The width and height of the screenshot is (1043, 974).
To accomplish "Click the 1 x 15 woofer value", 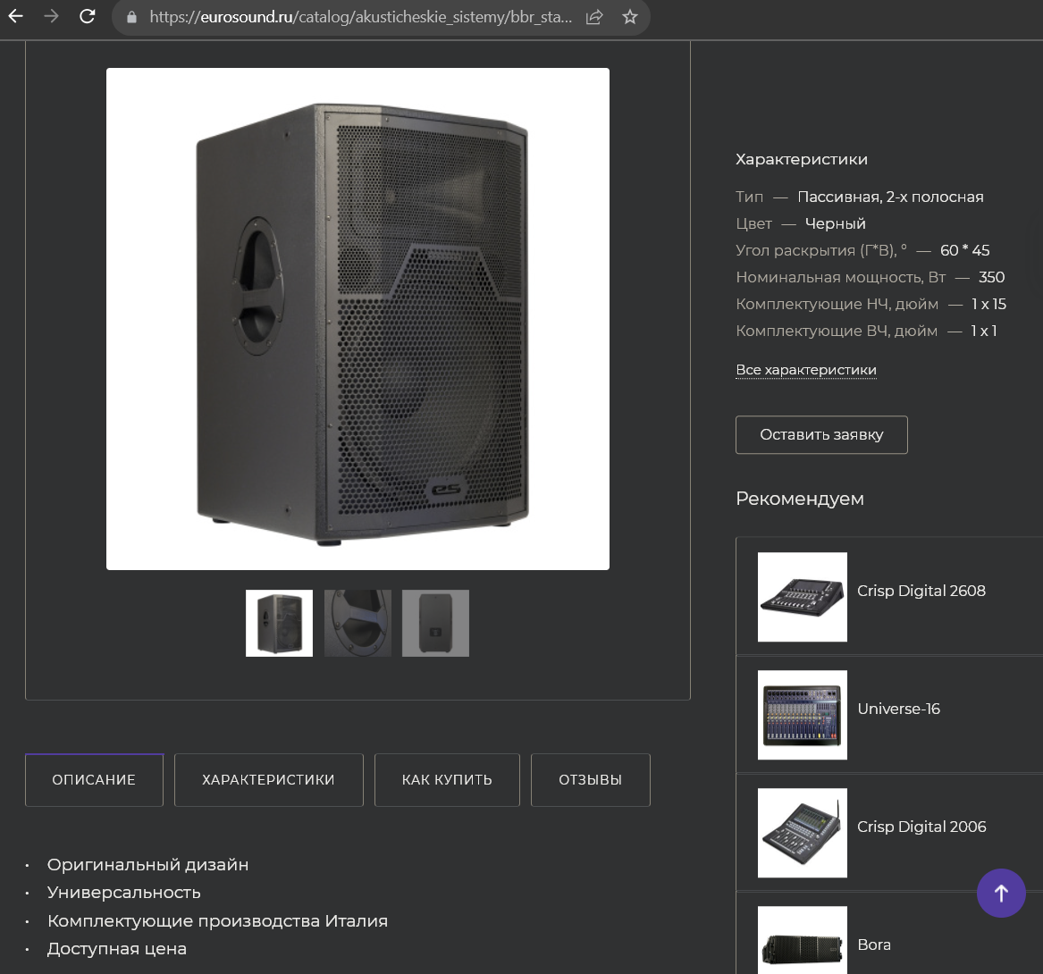I will 988,304.
